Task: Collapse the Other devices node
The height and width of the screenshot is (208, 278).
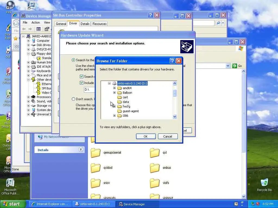Action: click(28, 80)
